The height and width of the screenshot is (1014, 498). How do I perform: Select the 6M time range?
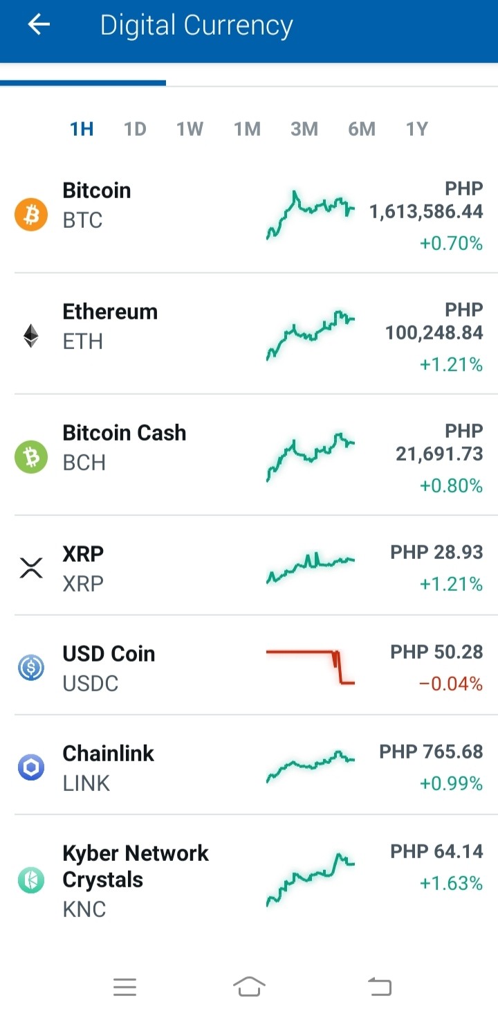coord(362,129)
